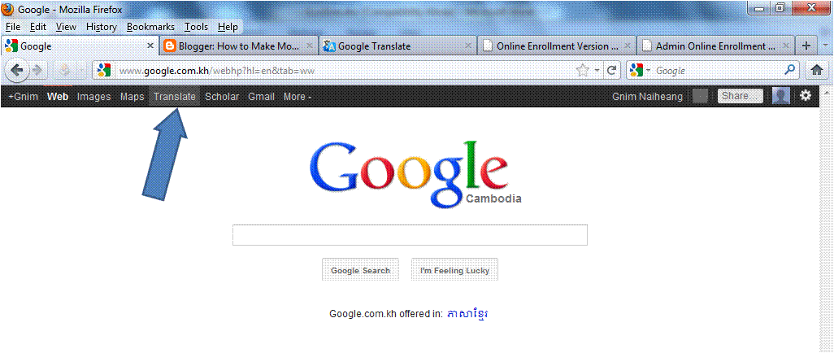834x353 pixels.
Task: Open Google options gear icon
Action: 806,96
